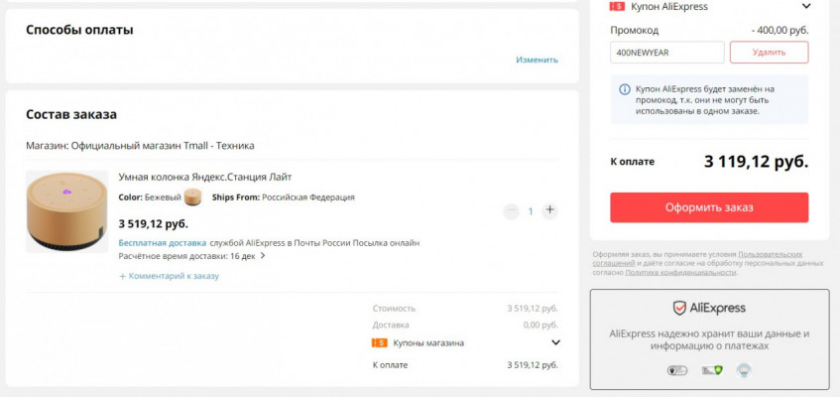Click total amount 3 119,12 руб.
Viewport: 840px width, 397px height.
click(x=756, y=162)
